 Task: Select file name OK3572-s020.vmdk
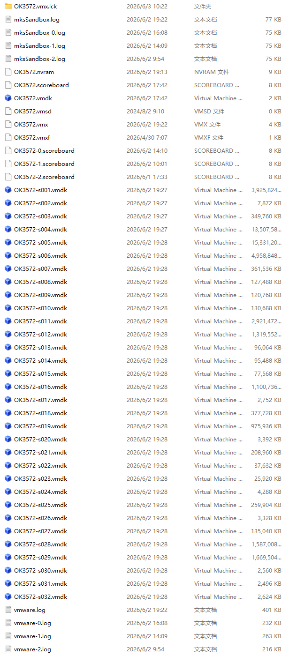coord(41,440)
